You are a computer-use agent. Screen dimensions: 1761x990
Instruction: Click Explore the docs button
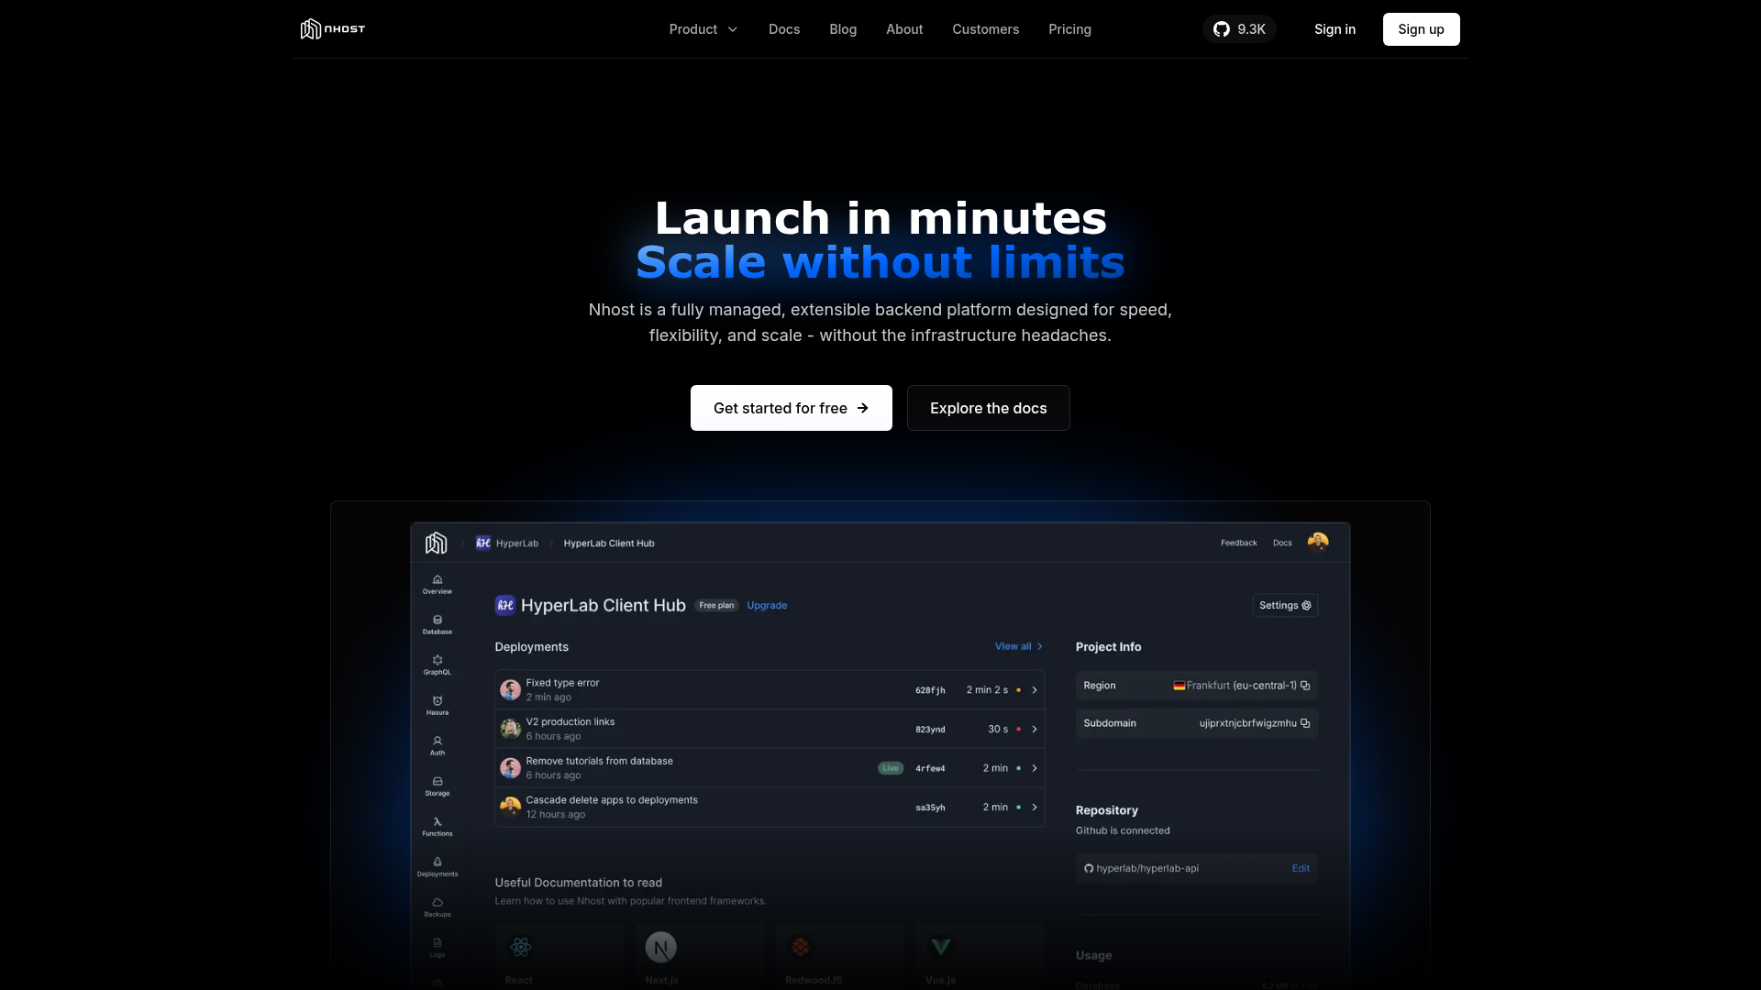click(989, 408)
